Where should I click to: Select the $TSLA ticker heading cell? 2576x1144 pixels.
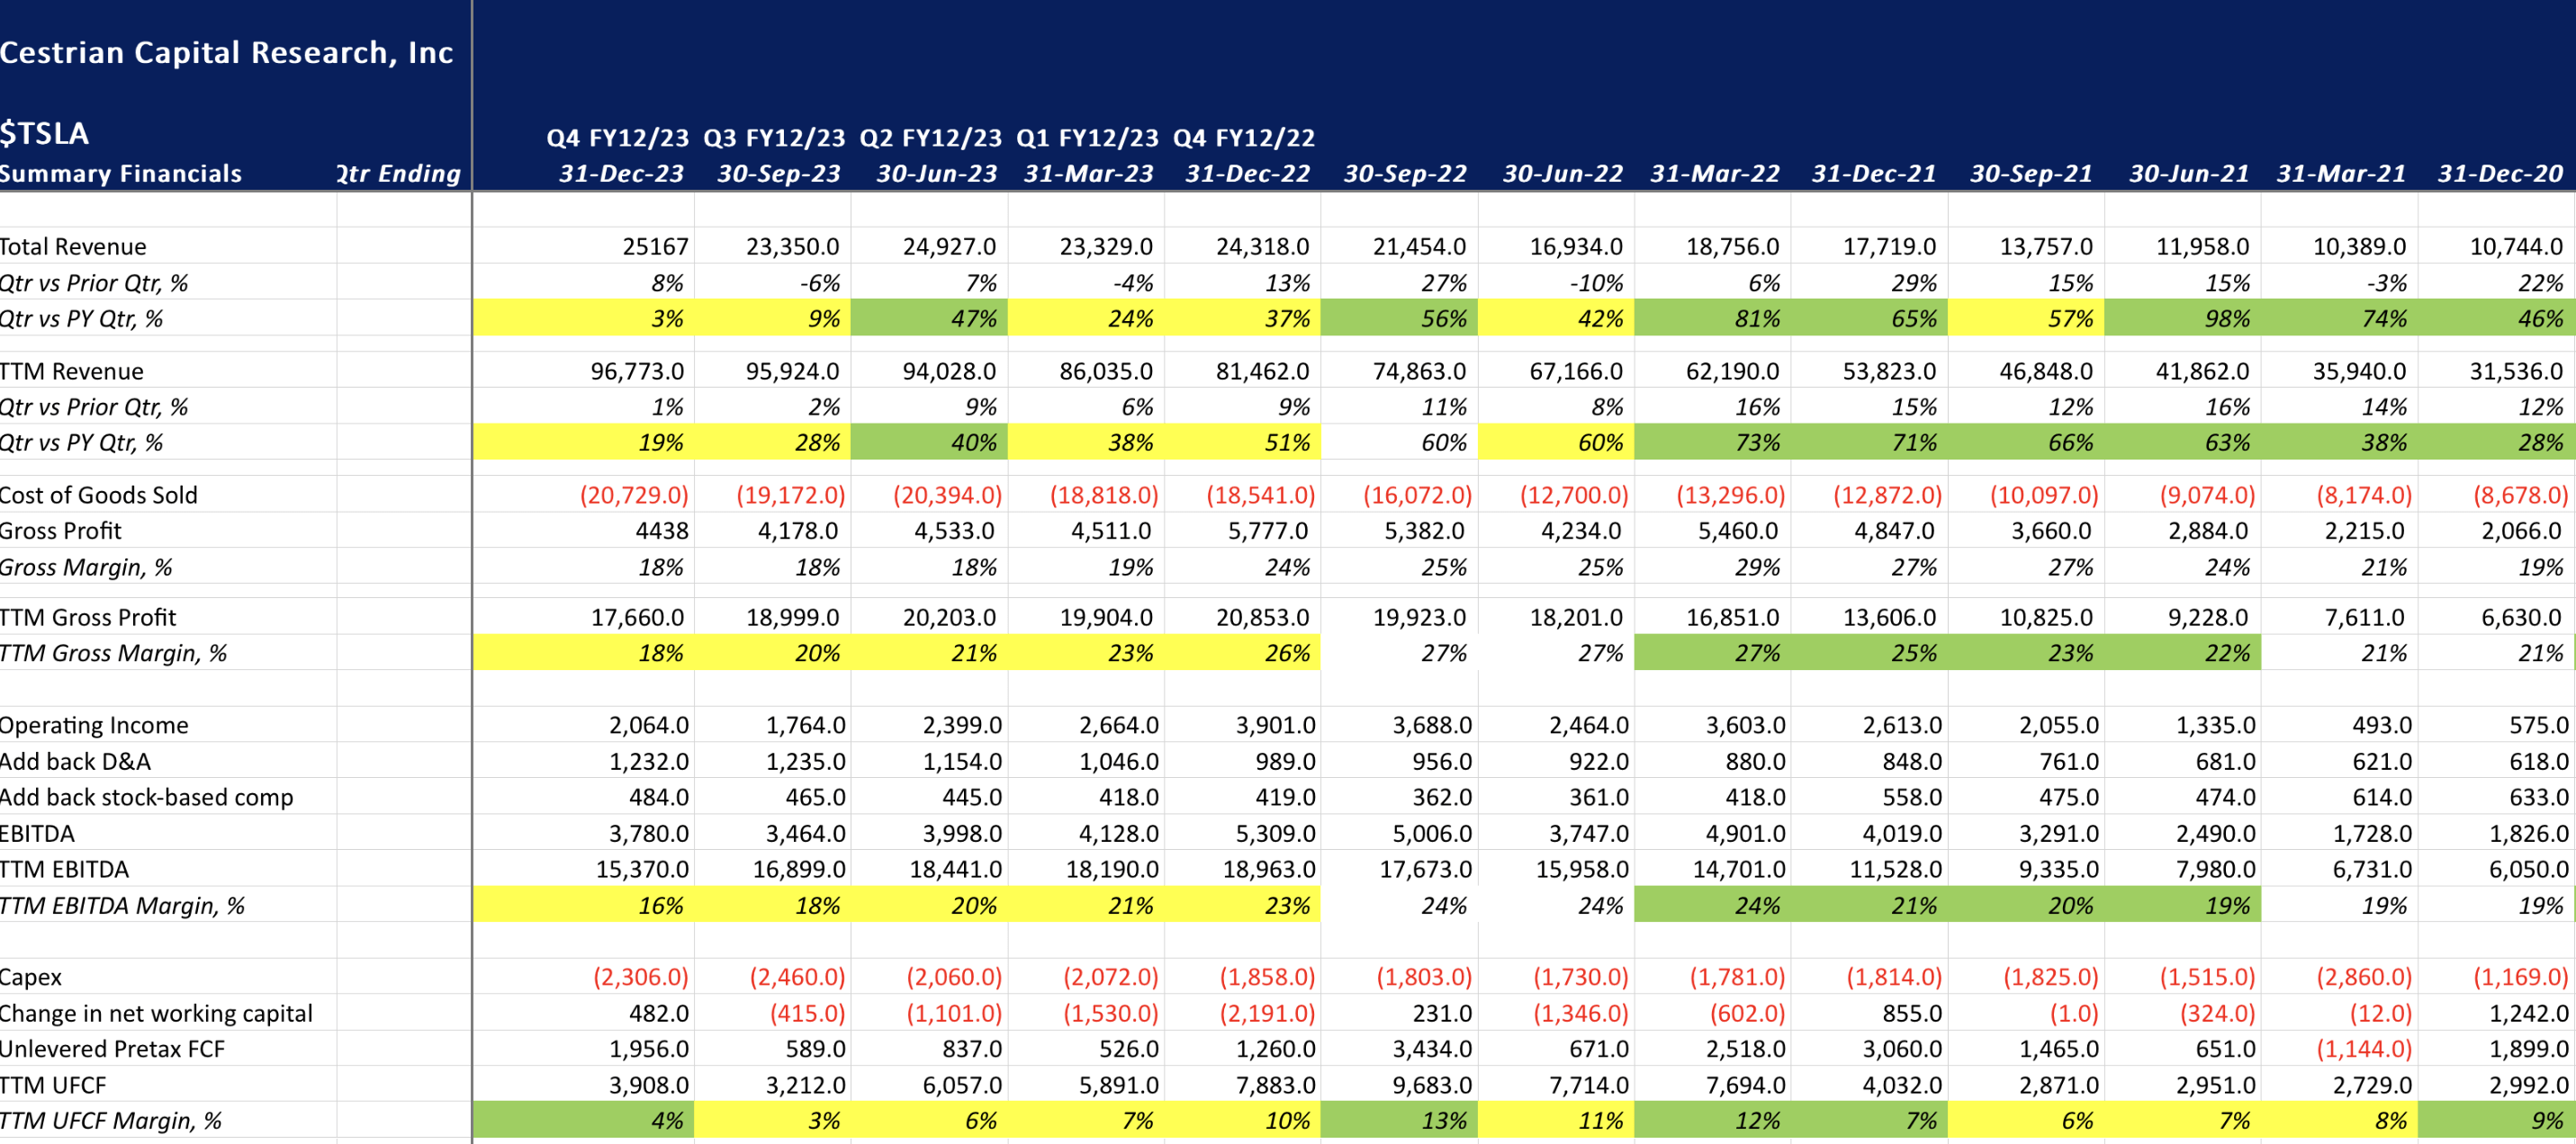point(45,133)
